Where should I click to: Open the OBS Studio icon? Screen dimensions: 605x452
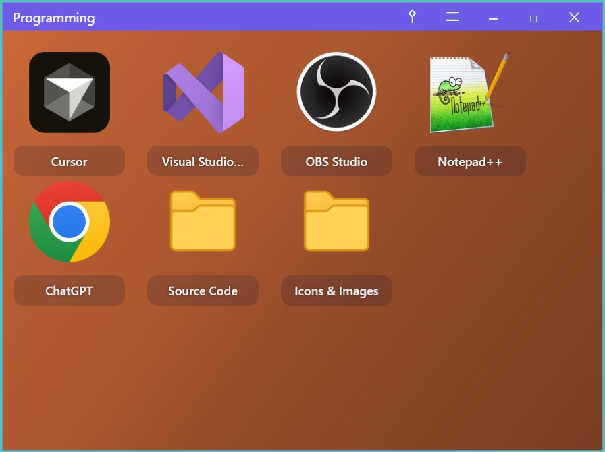336,92
